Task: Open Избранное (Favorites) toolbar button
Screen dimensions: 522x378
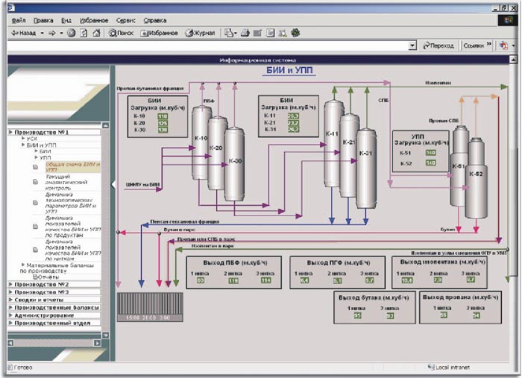Action: pyautogui.click(x=159, y=33)
